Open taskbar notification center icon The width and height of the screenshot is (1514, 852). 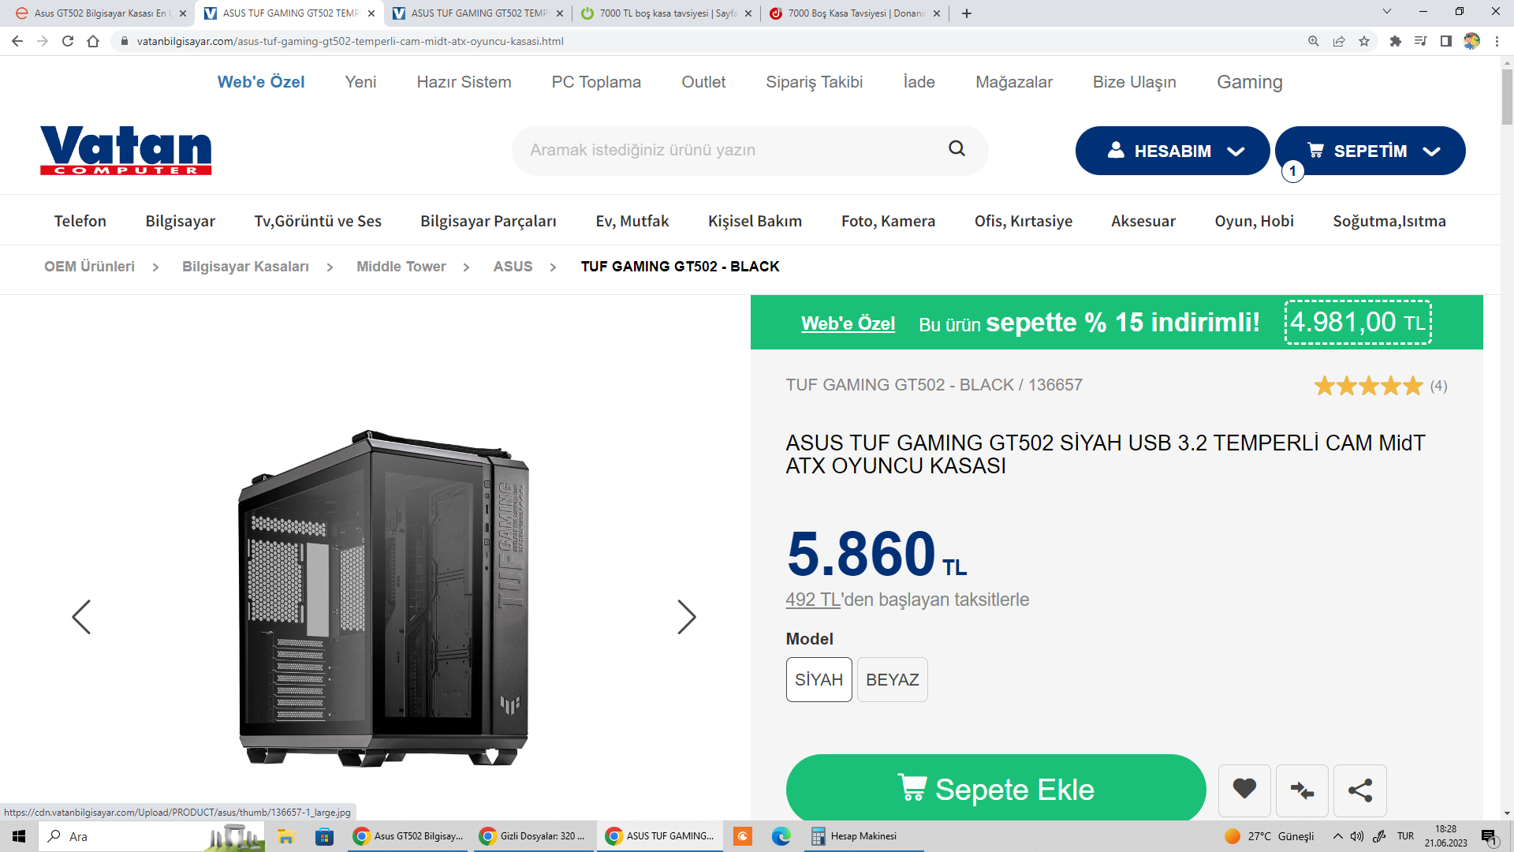coord(1489,836)
